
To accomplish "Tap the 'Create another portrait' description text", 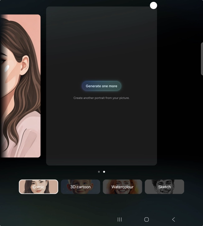I will pos(101,98).
